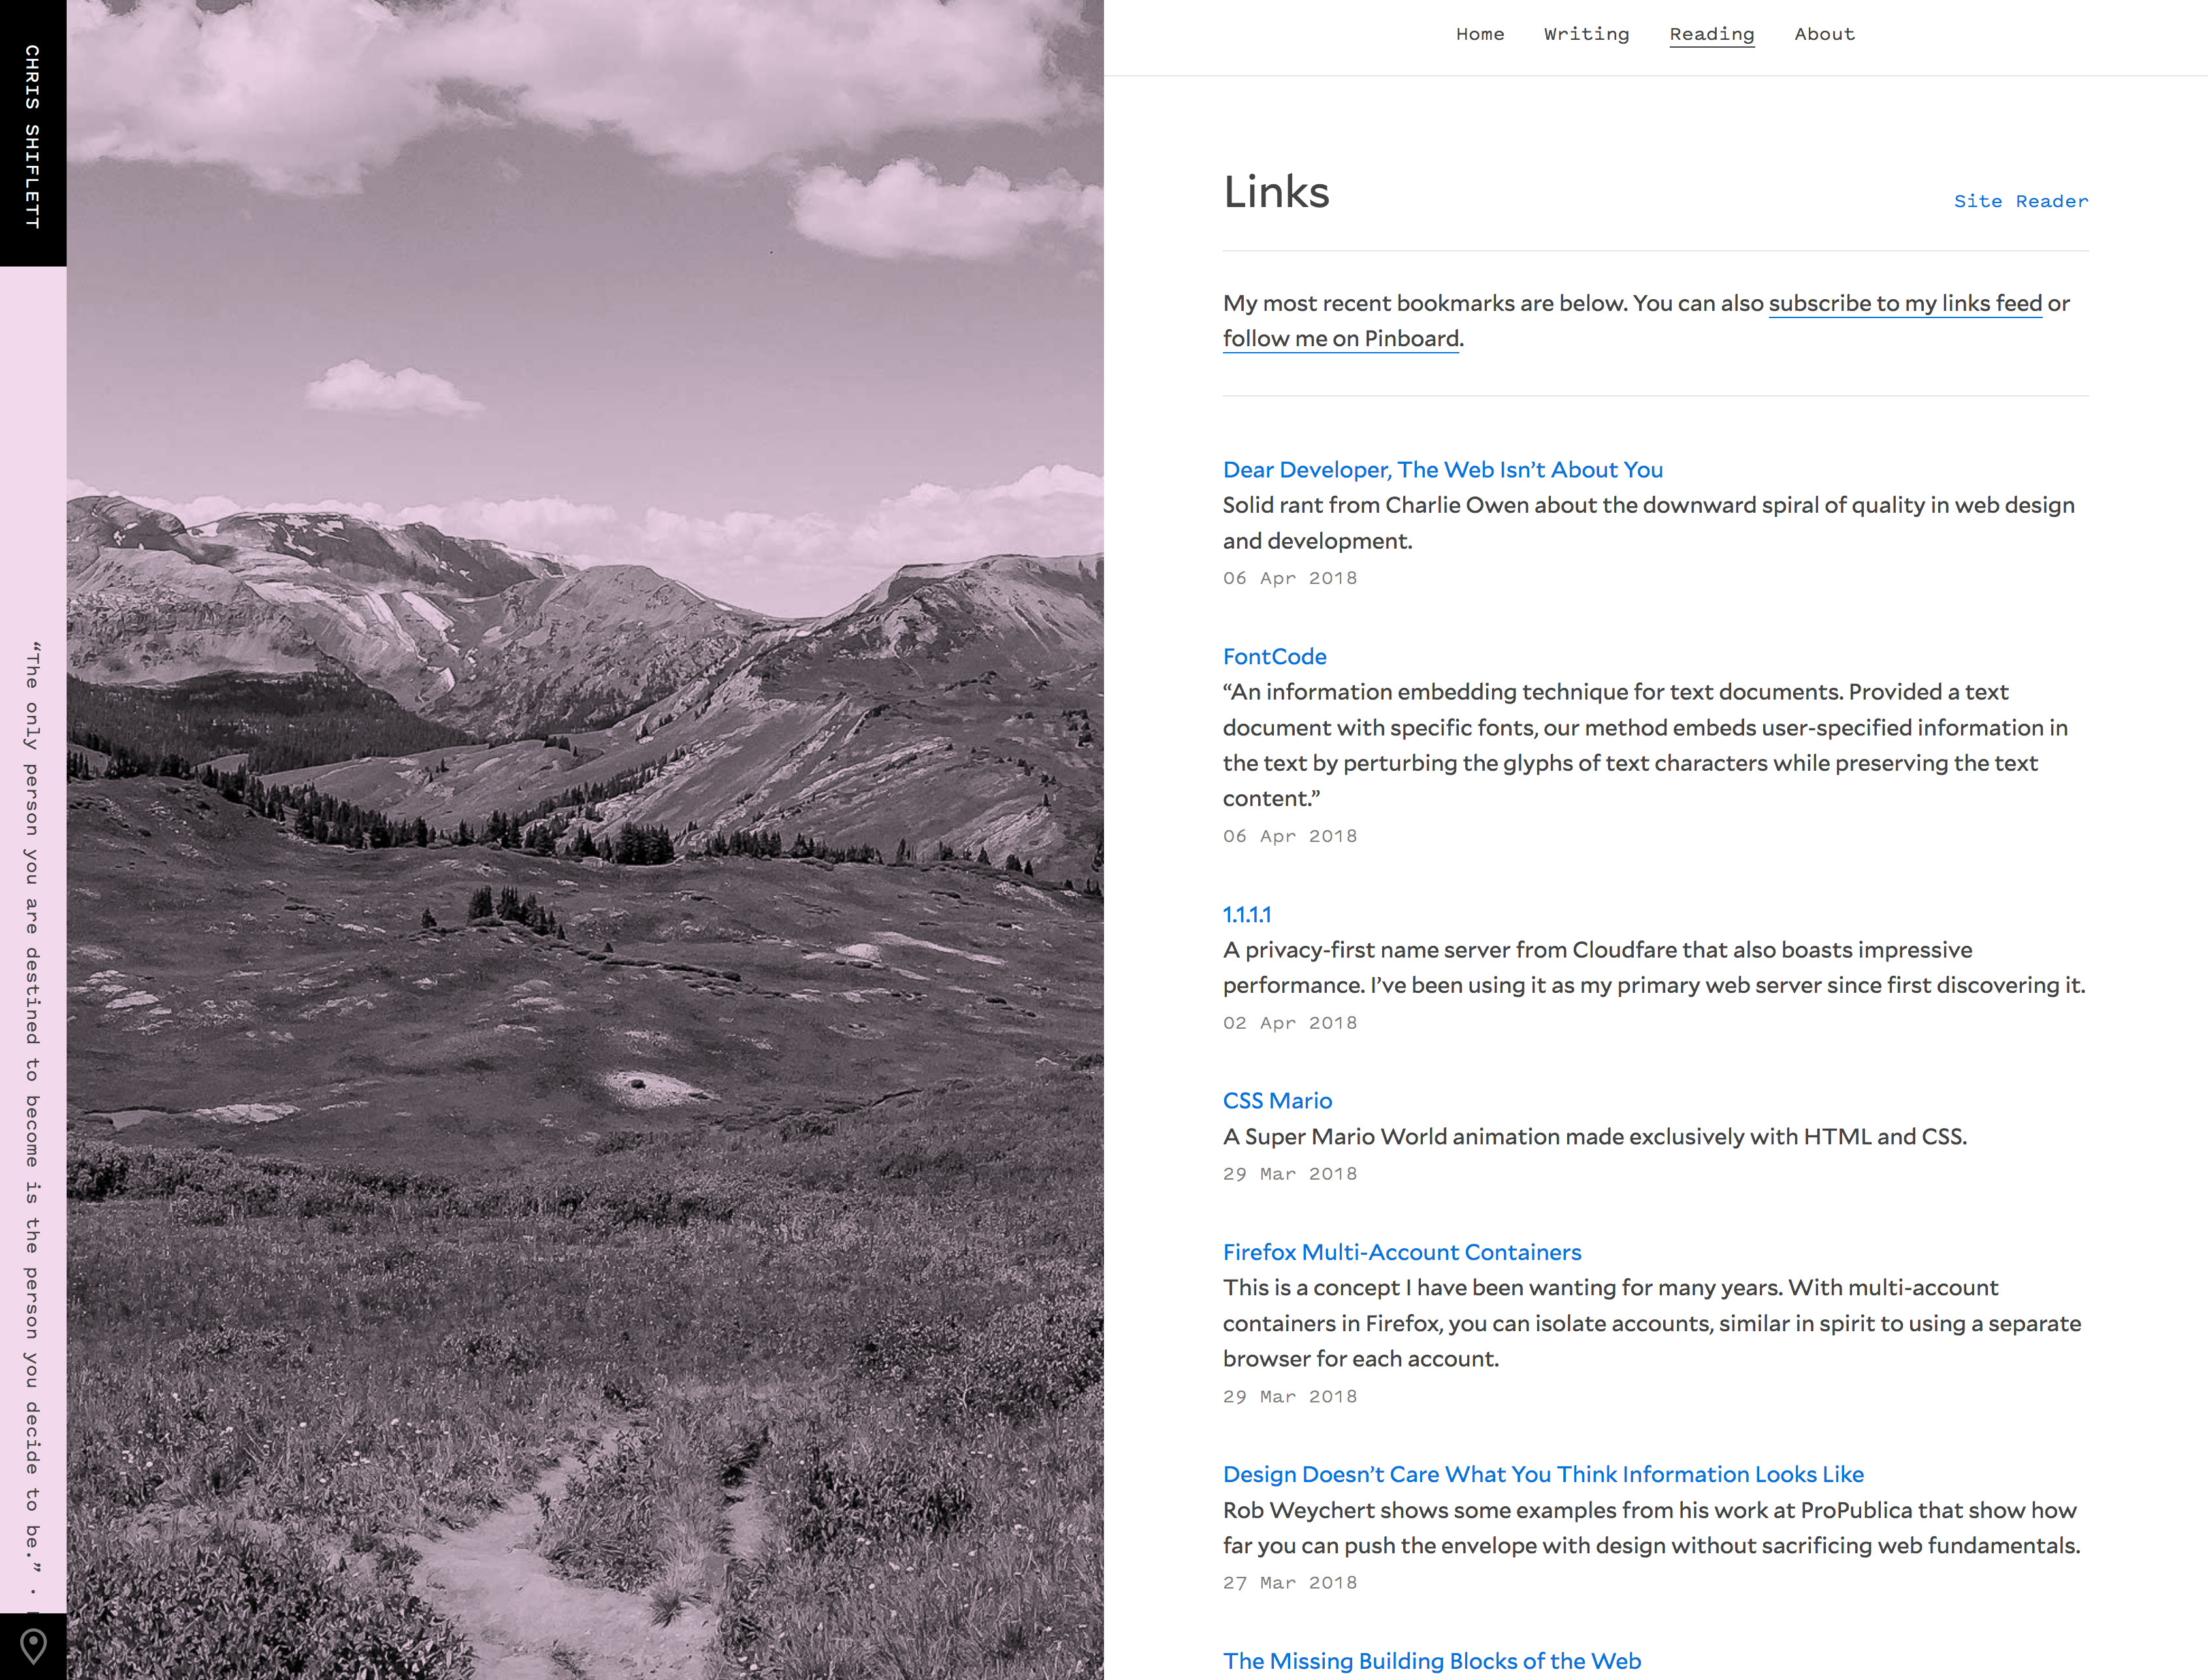Go to the Writing section
This screenshot has height=1680, width=2208.
1586,34
